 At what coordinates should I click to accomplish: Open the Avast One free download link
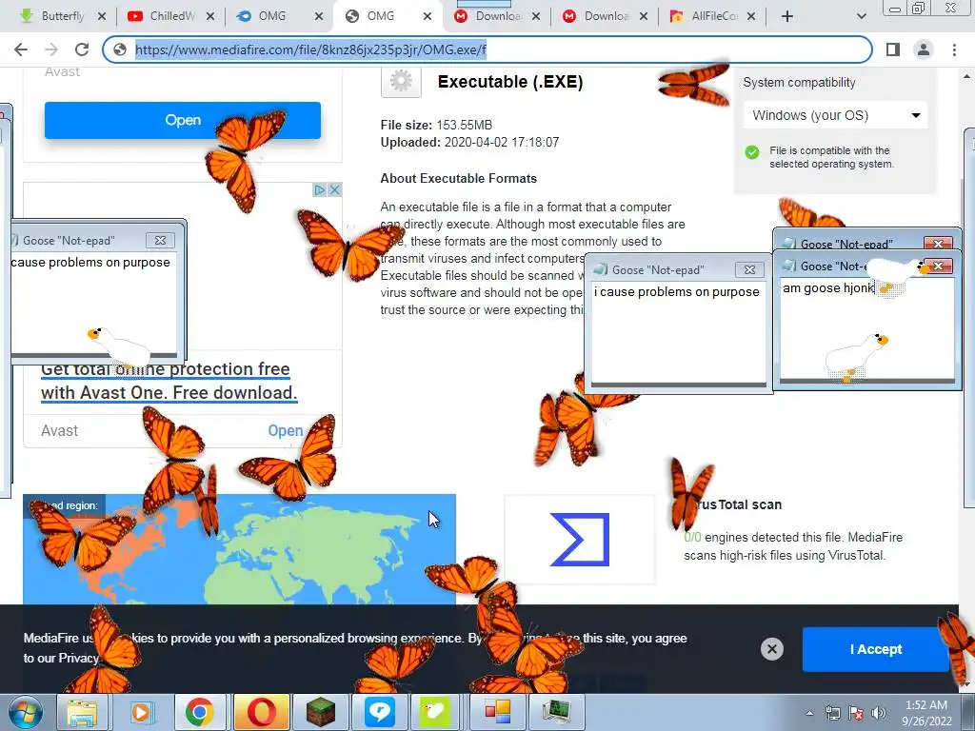click(x=169, y=381)
